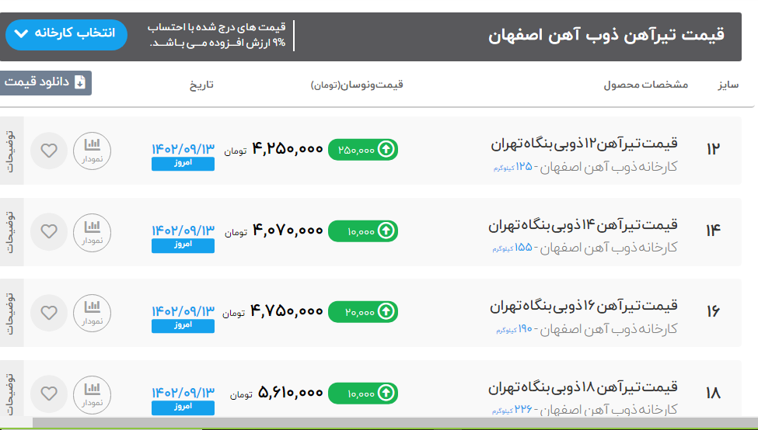
Task: Click the سایز column header
Action: (728, 85)
